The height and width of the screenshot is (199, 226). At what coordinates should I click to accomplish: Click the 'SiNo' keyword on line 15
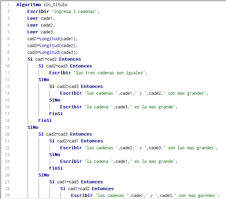click(55, 100)
